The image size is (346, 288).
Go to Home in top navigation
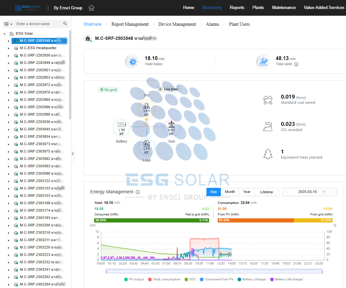(x=188, y=7)
